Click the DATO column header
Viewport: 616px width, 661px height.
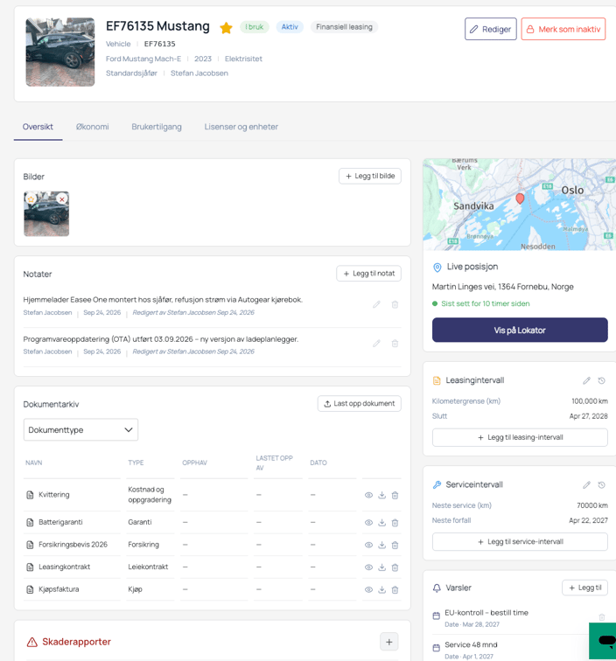click(x=318, y=463)
